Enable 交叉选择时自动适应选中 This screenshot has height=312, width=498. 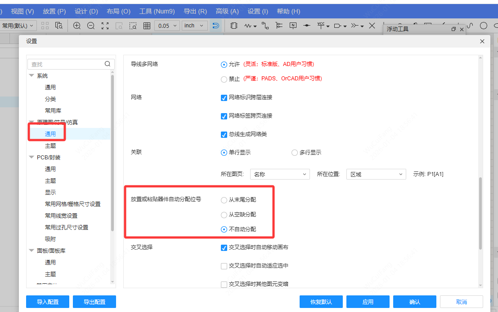click(x=224, y=266)
